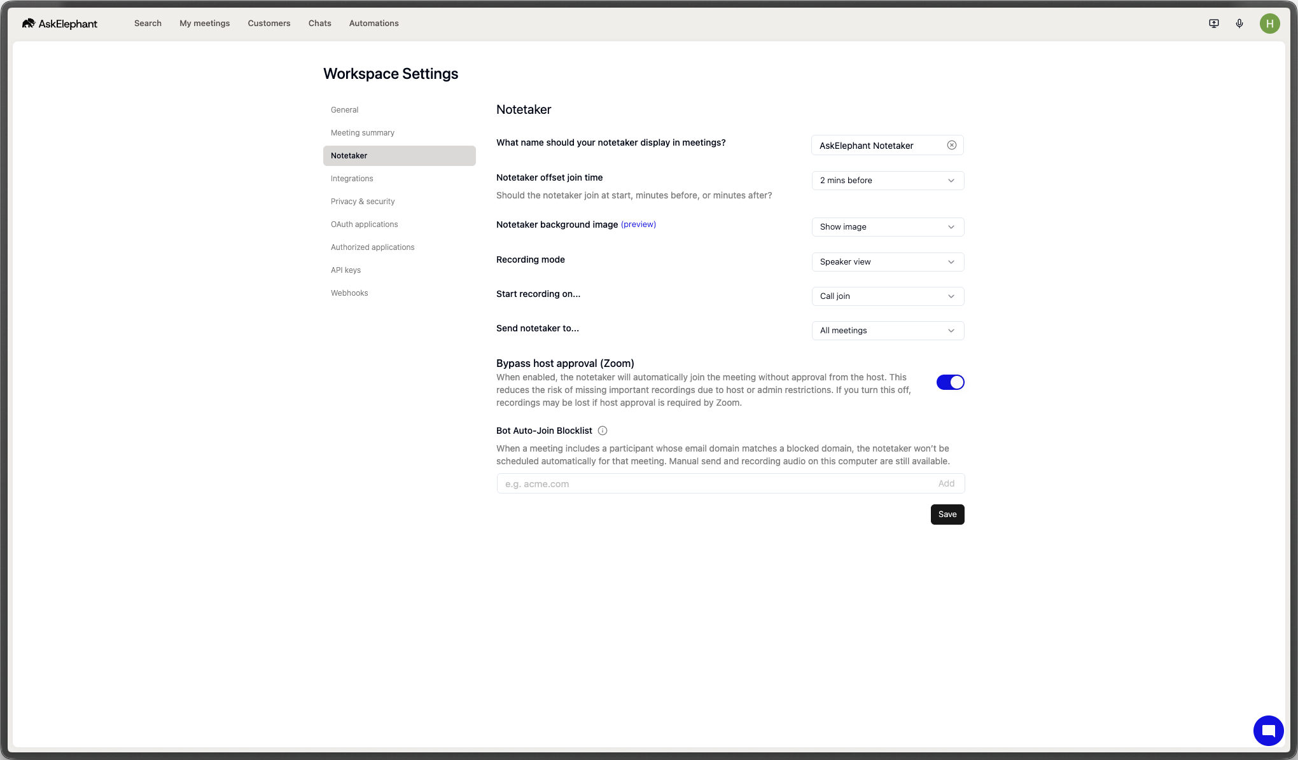This screenshot has height=760, width=1298.
Task: Click the AskElephant logo
Action: pos(60,24)
